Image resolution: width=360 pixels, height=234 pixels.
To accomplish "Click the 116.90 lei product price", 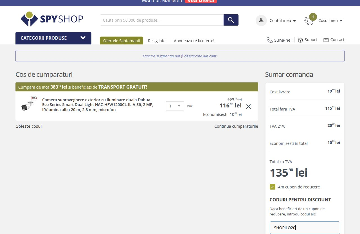I will tap(231, 105).
